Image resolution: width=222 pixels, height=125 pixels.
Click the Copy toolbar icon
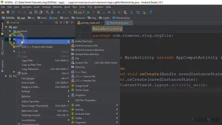[36, 12]
